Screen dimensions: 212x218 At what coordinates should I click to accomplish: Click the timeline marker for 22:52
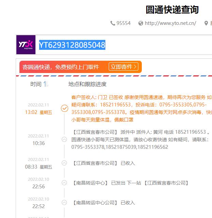click(x=64, y=202)
